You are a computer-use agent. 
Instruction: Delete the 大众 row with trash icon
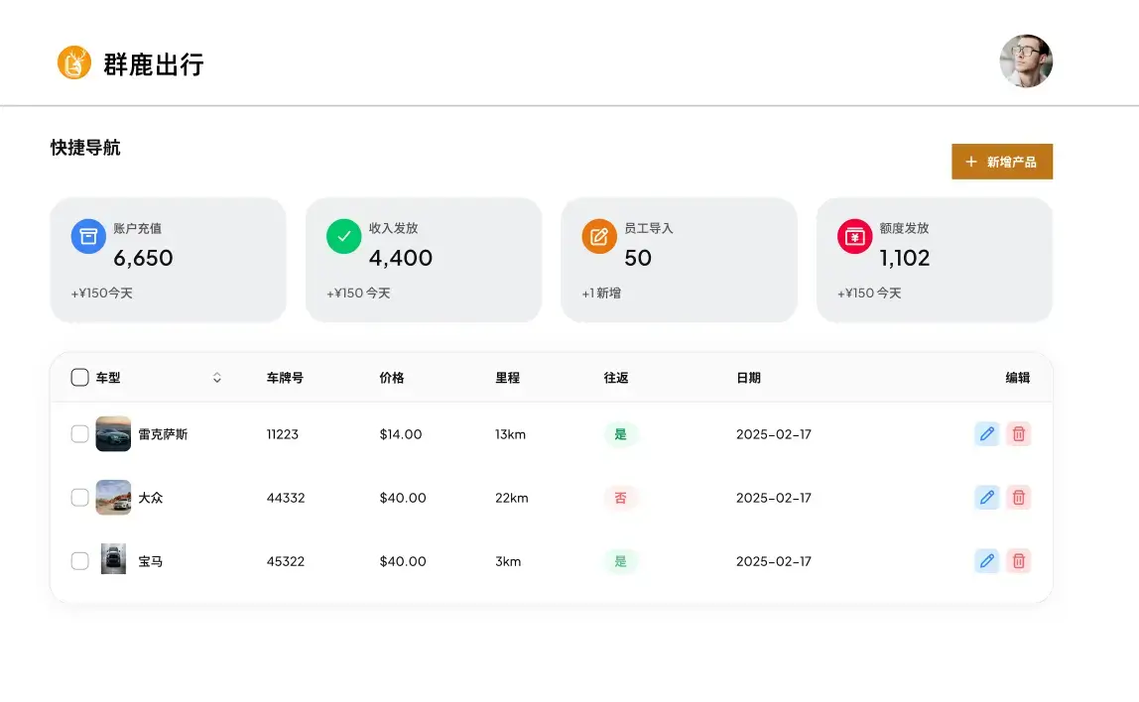click(1018, 498)
